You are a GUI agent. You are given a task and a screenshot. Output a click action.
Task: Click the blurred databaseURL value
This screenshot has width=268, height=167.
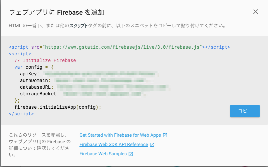tap(113, 87)
